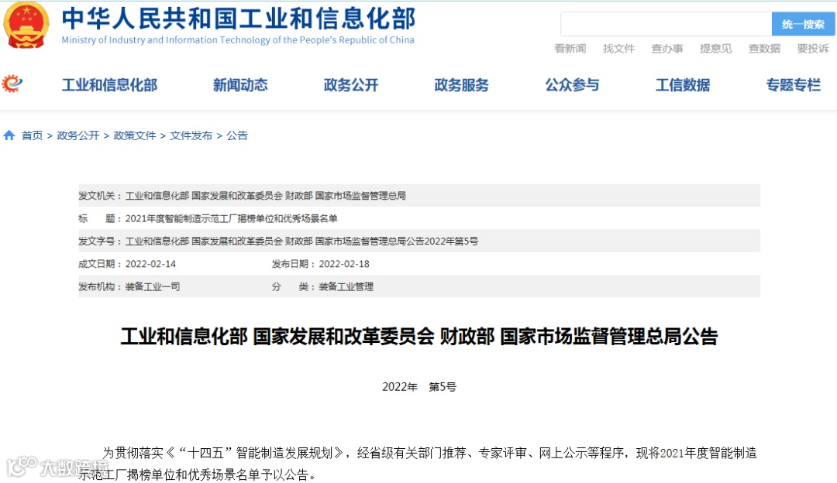Click the paragraph starting 为贯彻落实
The height and width of the screenshot is (483, 837).
tap(418, 464)
